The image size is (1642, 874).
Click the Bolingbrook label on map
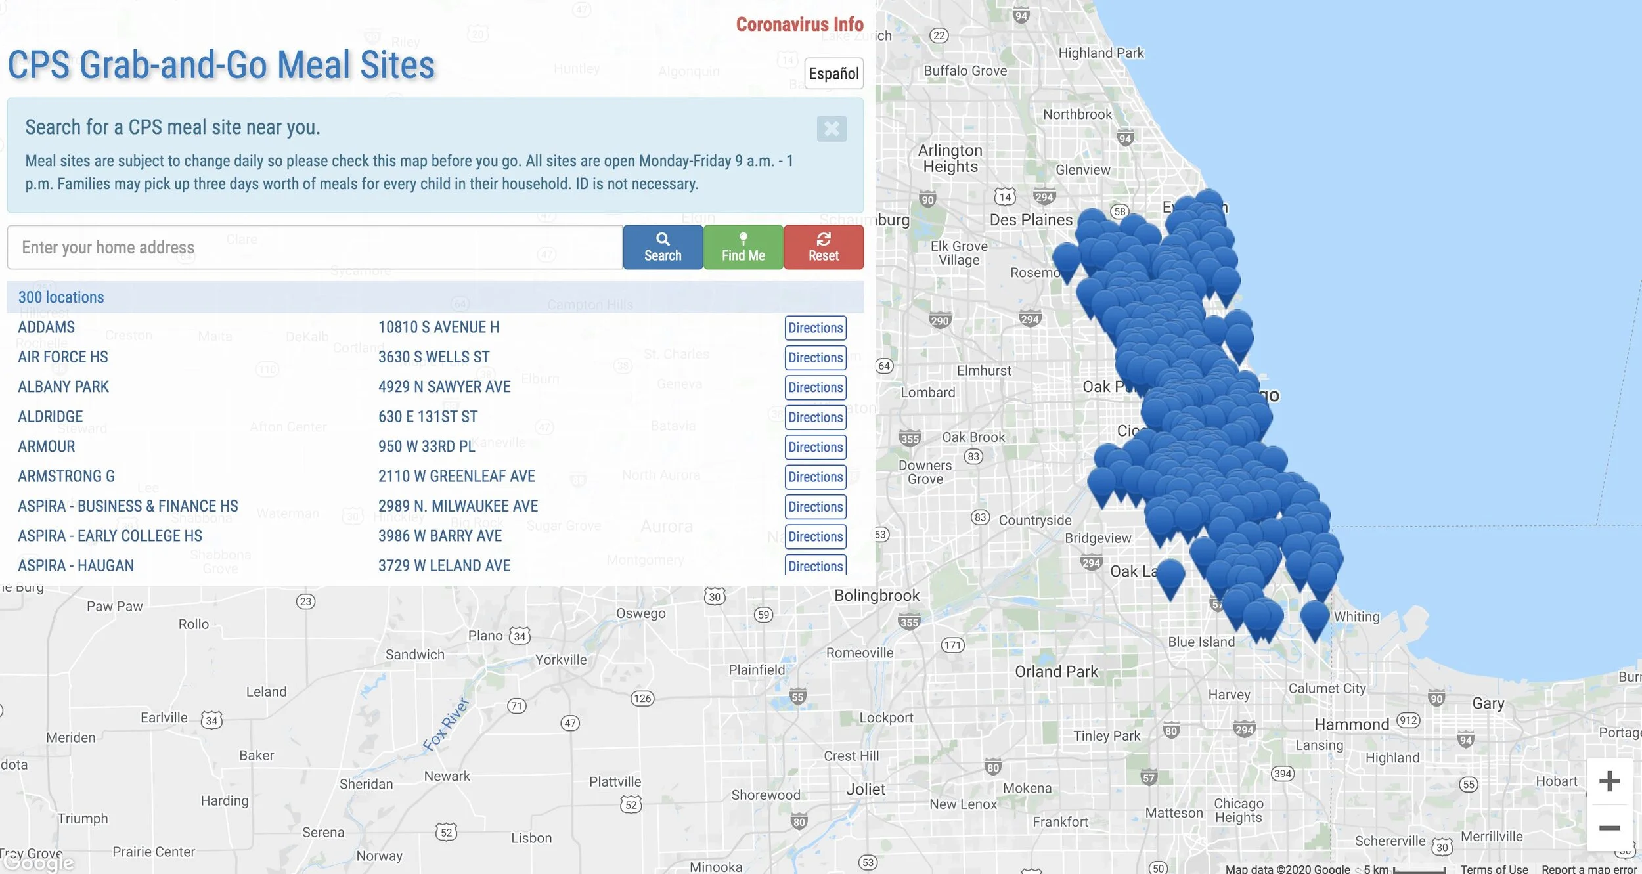(877, 596)
